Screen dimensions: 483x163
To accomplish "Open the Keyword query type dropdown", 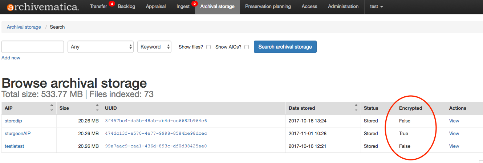I will [x=154, y=47].
